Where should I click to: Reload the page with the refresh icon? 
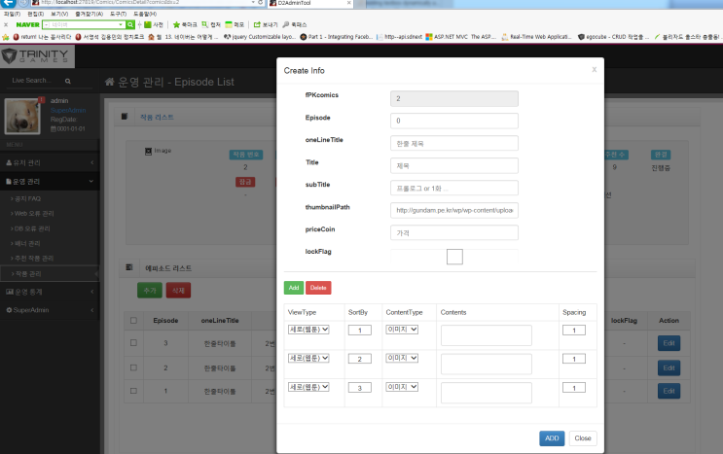[260, 2]
